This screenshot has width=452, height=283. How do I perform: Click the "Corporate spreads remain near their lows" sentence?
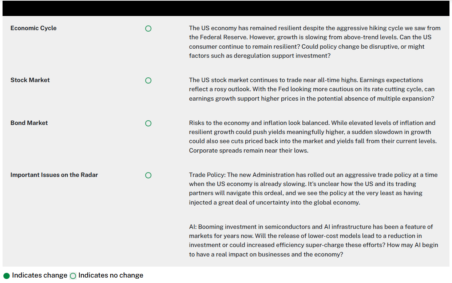[249, 150]
